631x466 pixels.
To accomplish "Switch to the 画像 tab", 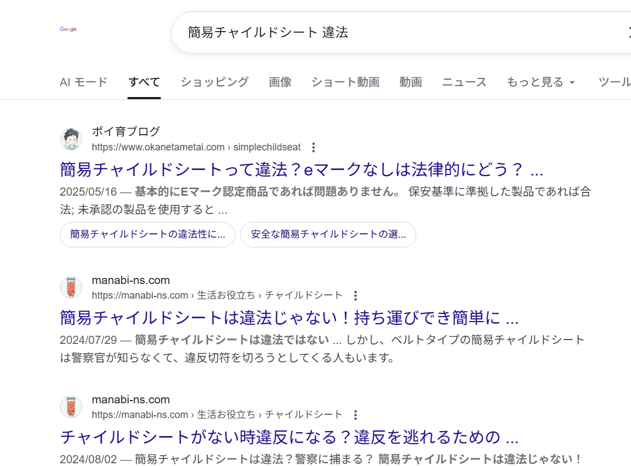I will 280,82.
